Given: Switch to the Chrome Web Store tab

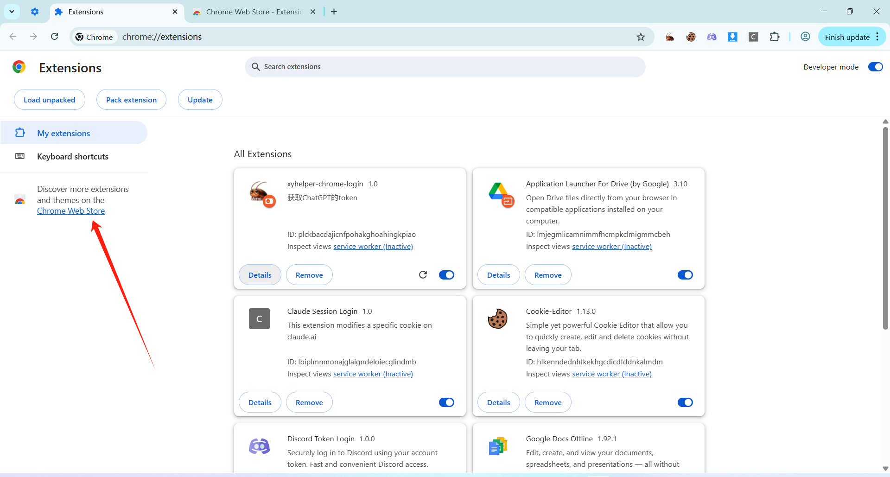Looking at the screenshot, I should point(254,12).
